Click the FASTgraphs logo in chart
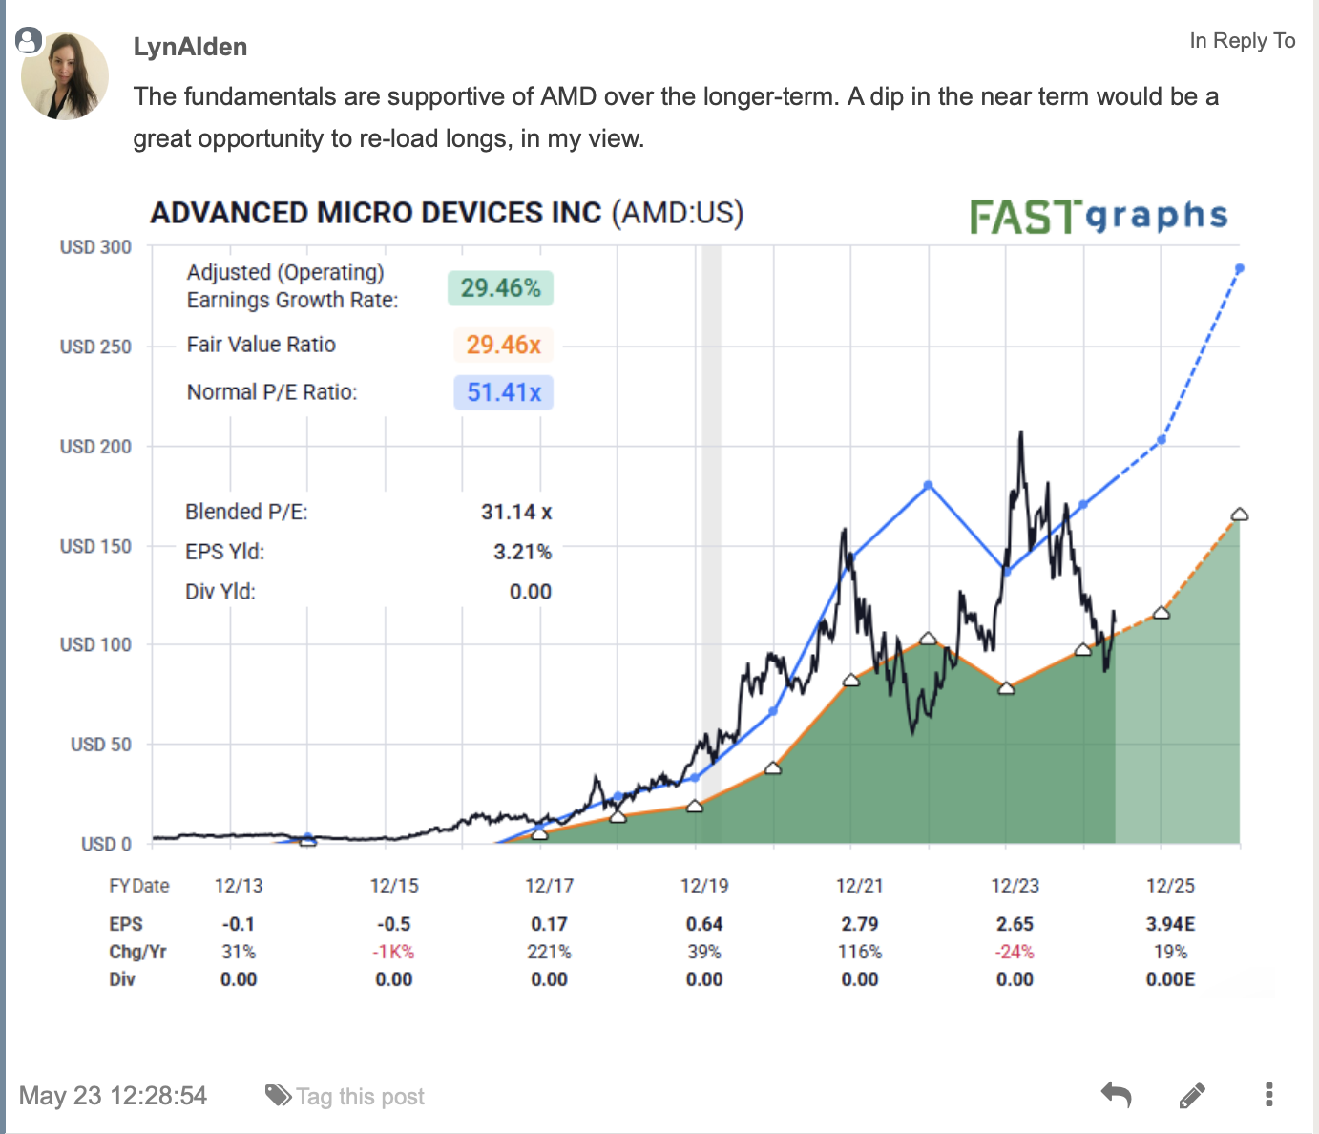Screen dimensions: 1319x1134 tap(1099, 217)
